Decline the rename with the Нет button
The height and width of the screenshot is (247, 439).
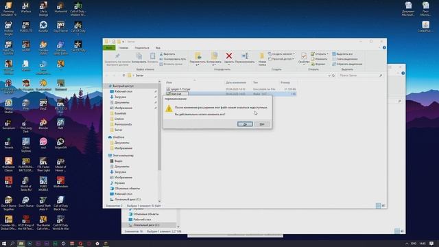[x=262, y=124]
